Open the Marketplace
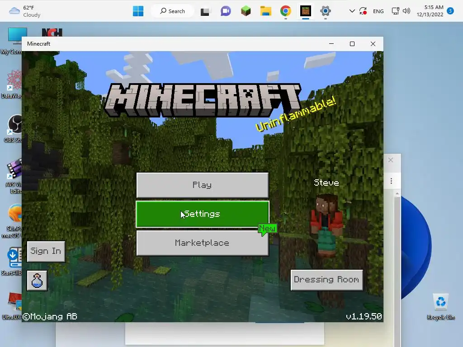The height and width of the screenshot is (347, 463). click(202, 243)
